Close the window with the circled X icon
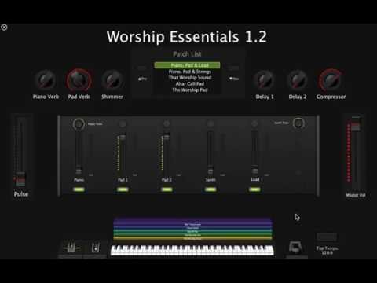The height and width of the screenshot is (283, 377). point(4,28)
